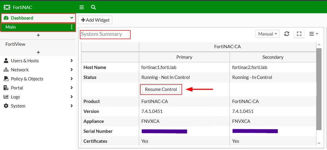Click the Primary column header
The image size is (327, 150).
[184, 57]
